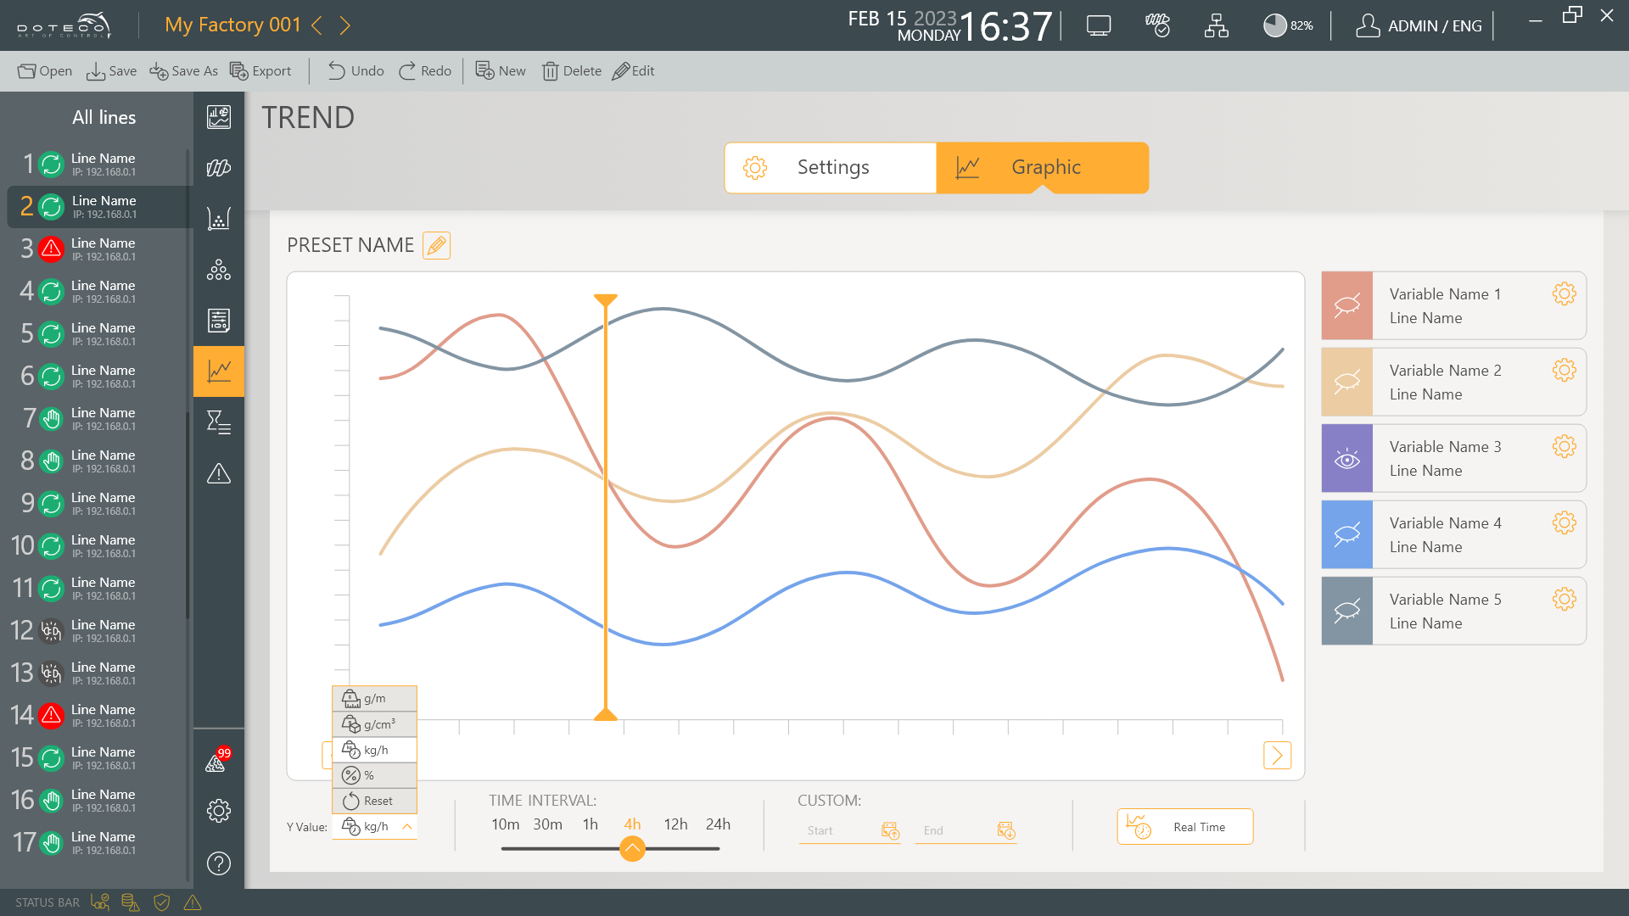The image size is (1629, 916).
Task: Open settings gear for Variable Name 1
Action: 1564,294
